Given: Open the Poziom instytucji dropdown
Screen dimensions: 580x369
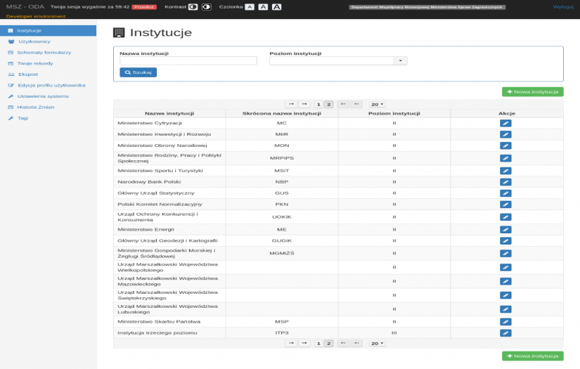Looking at the screenshot, I should 400,61.
